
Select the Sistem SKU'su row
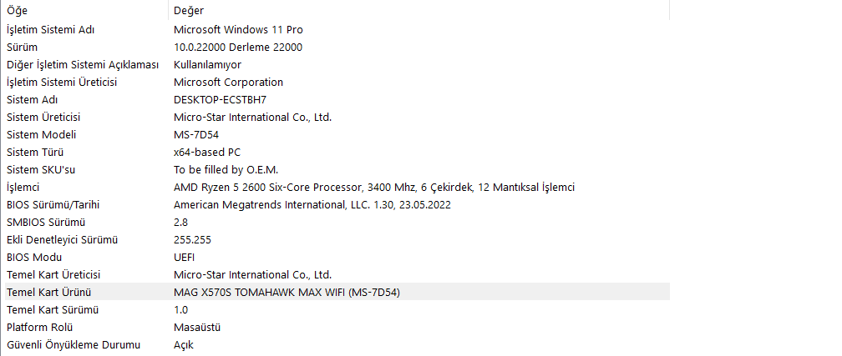click(x=337, y=169)
